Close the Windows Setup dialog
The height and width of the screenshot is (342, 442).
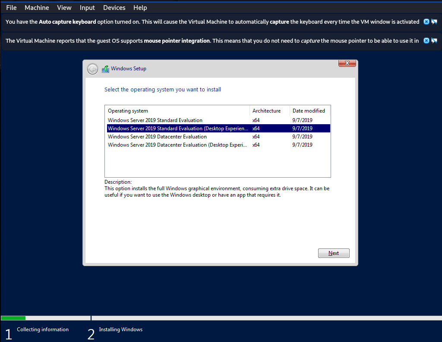pyautogui.click(x=347, y=63)
